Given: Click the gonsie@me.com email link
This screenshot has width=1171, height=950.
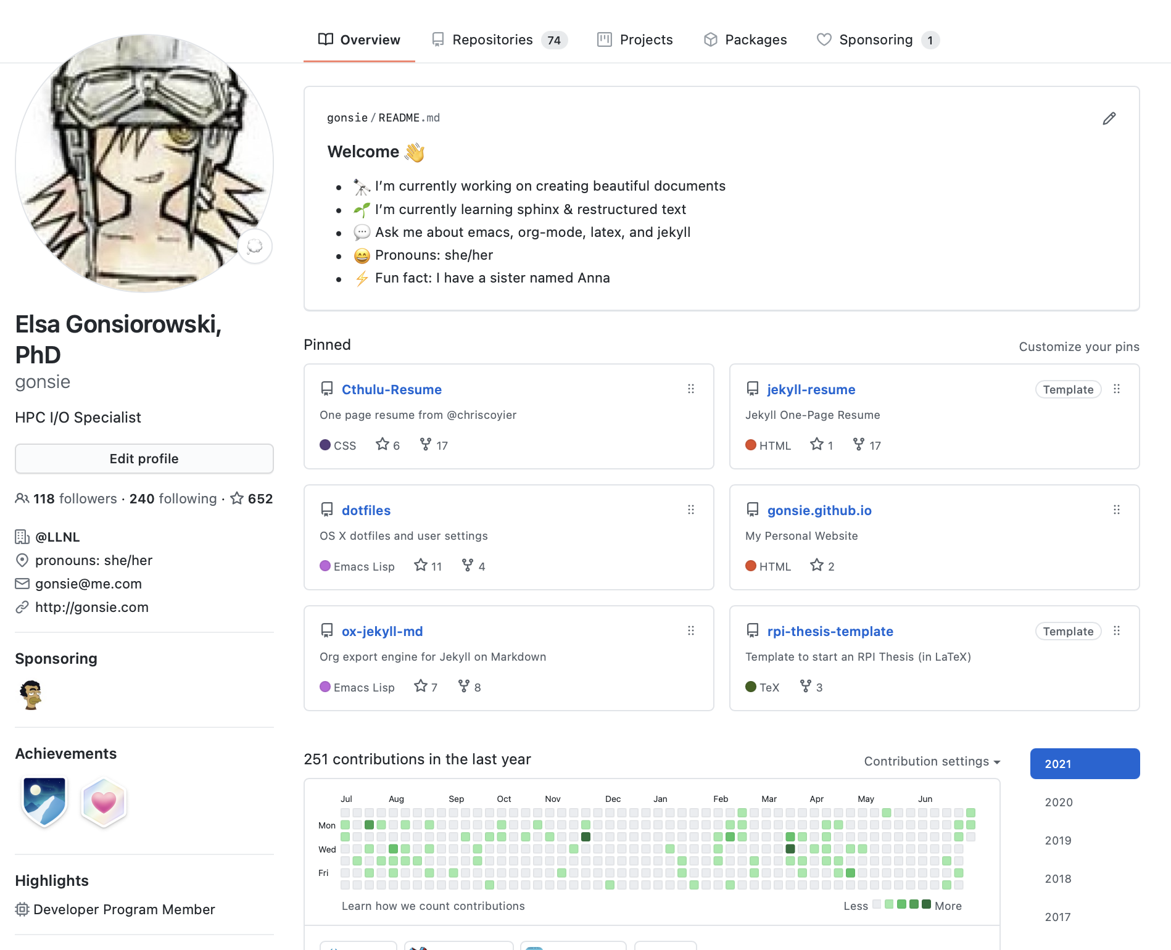Looking at the screenshot, I should click(x=88, y=584).
